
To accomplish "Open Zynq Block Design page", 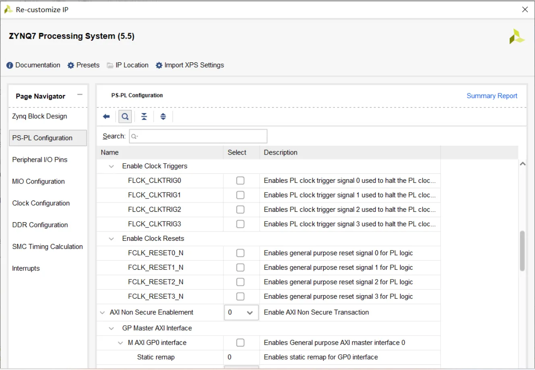I will tap(39, 116).
